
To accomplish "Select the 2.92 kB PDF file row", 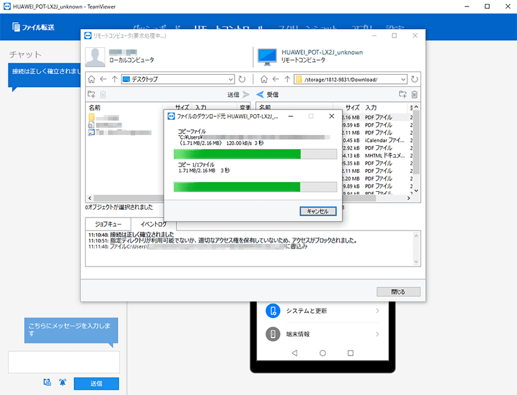I will tap(377, 148).
